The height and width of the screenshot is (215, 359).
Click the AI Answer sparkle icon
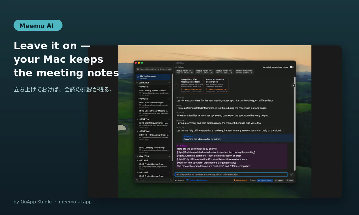click(x=178, y=146)
